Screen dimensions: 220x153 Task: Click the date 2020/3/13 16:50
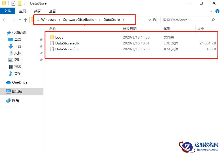click(x=136, y=49)
